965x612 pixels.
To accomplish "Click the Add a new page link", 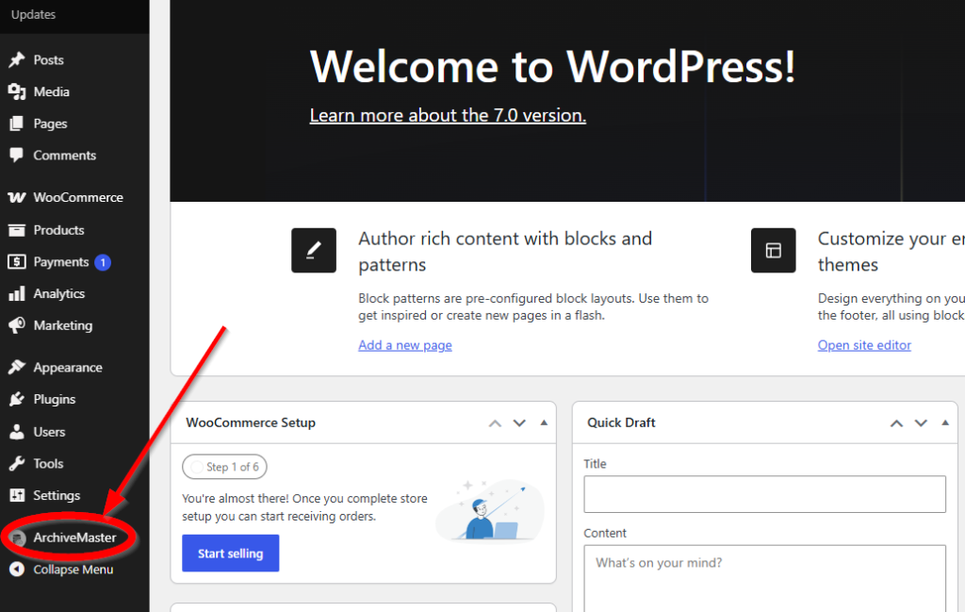I will coord(405,345).
